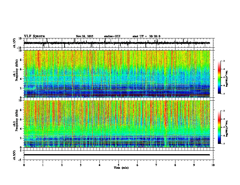Click the ch.2 spectrogram panel

117,124
